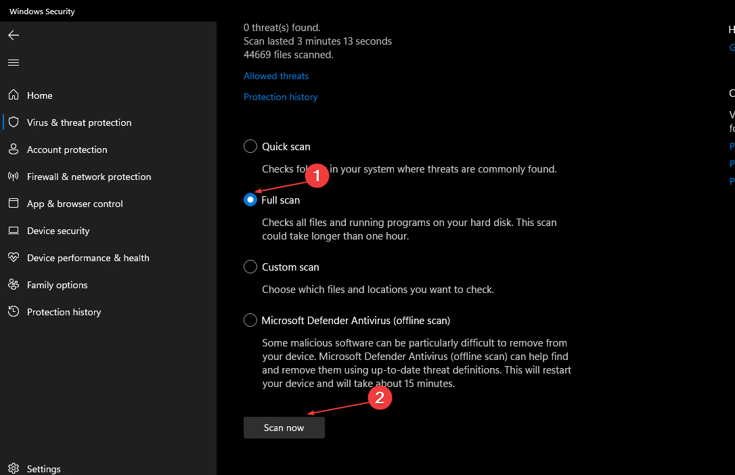Select the Device security laptop icon
The image size is (735, 475).
click(14, 231)
